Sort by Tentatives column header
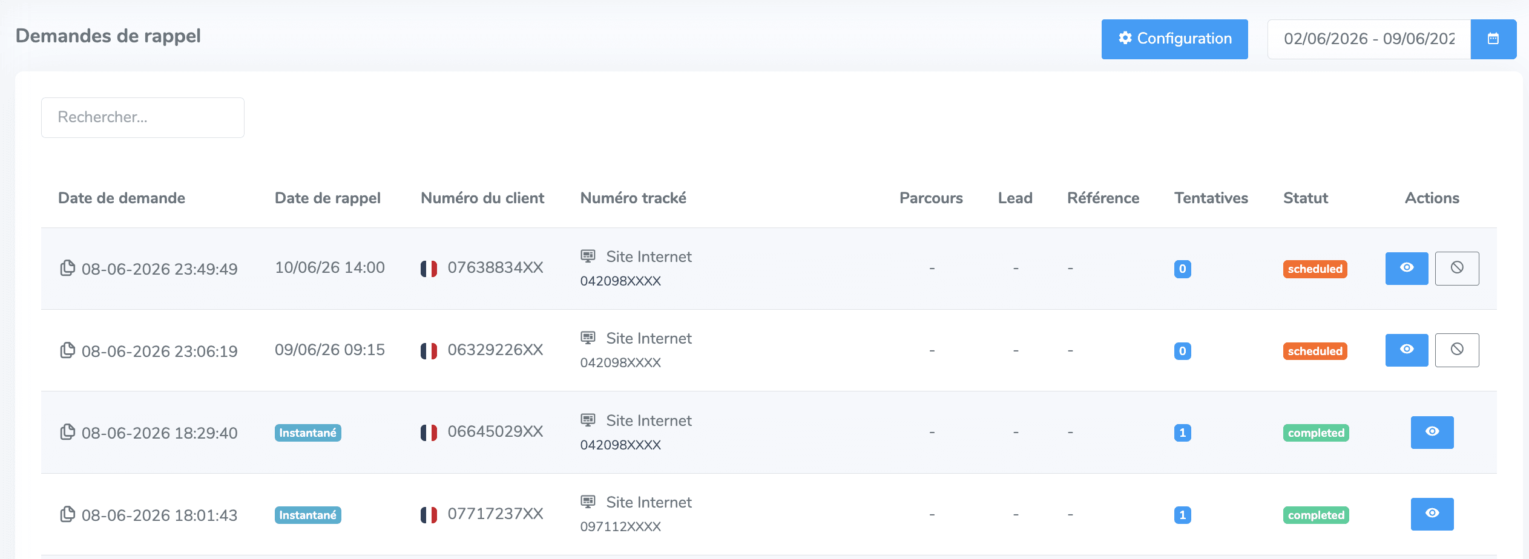This screenshot has width=1529, height=559. 1211,198
